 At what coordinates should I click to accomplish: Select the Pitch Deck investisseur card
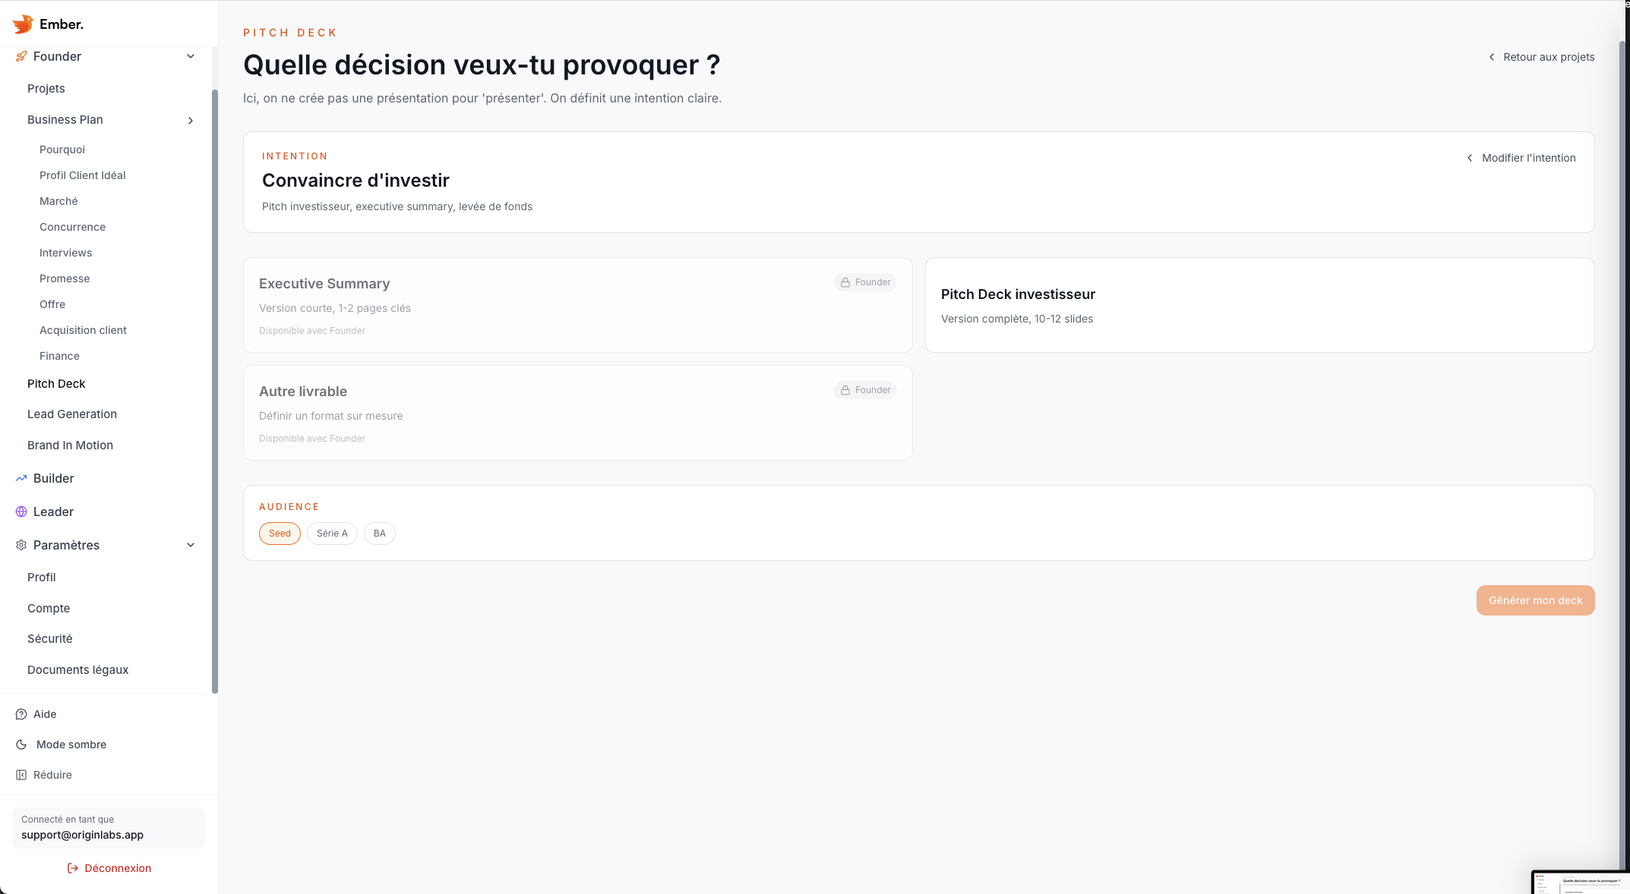tap(1259, 305)
